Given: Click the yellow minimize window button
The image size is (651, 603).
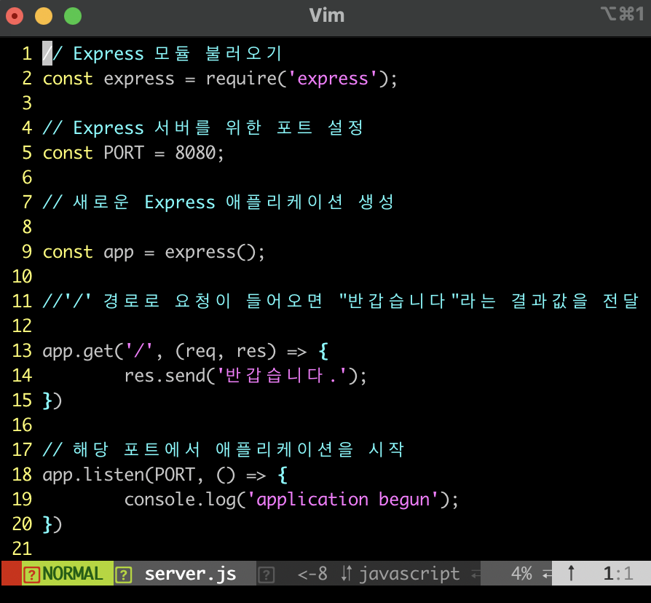Looking at the screenshot, I should click(44, 15).
